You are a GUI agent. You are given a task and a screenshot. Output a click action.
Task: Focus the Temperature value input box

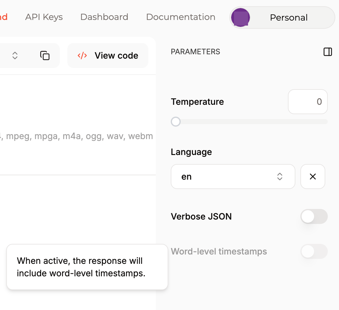[308, 102]
